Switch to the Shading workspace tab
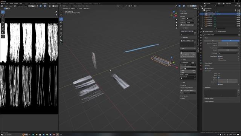 pos(59,4)
